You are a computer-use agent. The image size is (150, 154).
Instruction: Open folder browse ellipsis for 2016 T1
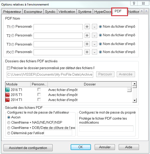tap(129, 90)
